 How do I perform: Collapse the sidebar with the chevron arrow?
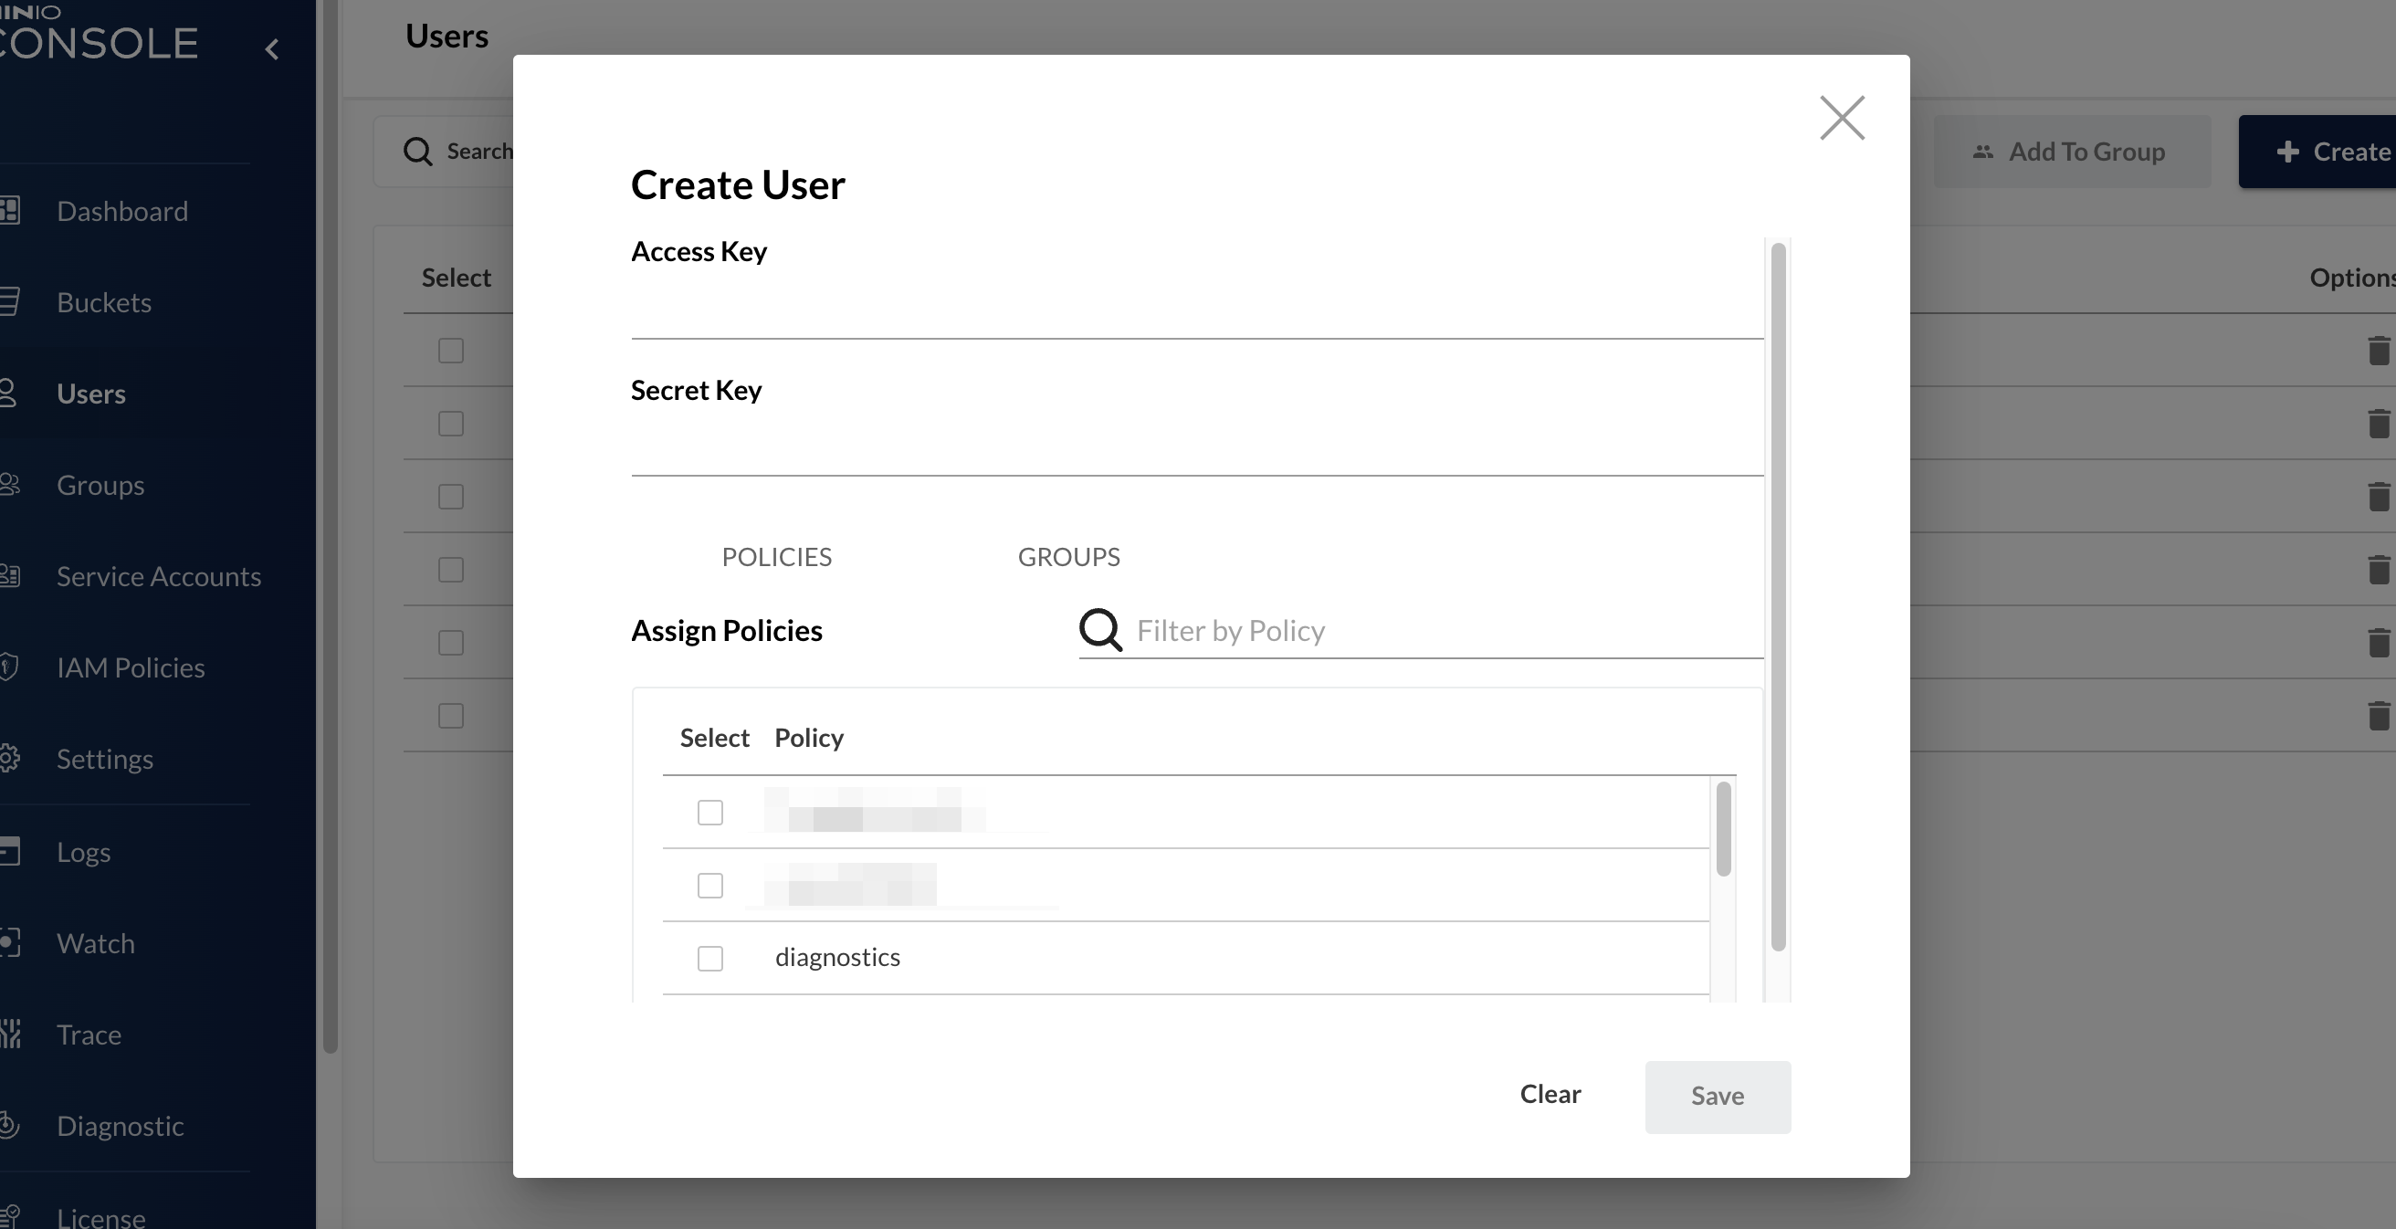point(271,49)
